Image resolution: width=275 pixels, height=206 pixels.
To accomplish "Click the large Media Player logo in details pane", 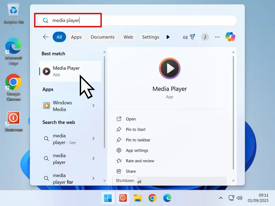I will point(170,68).
